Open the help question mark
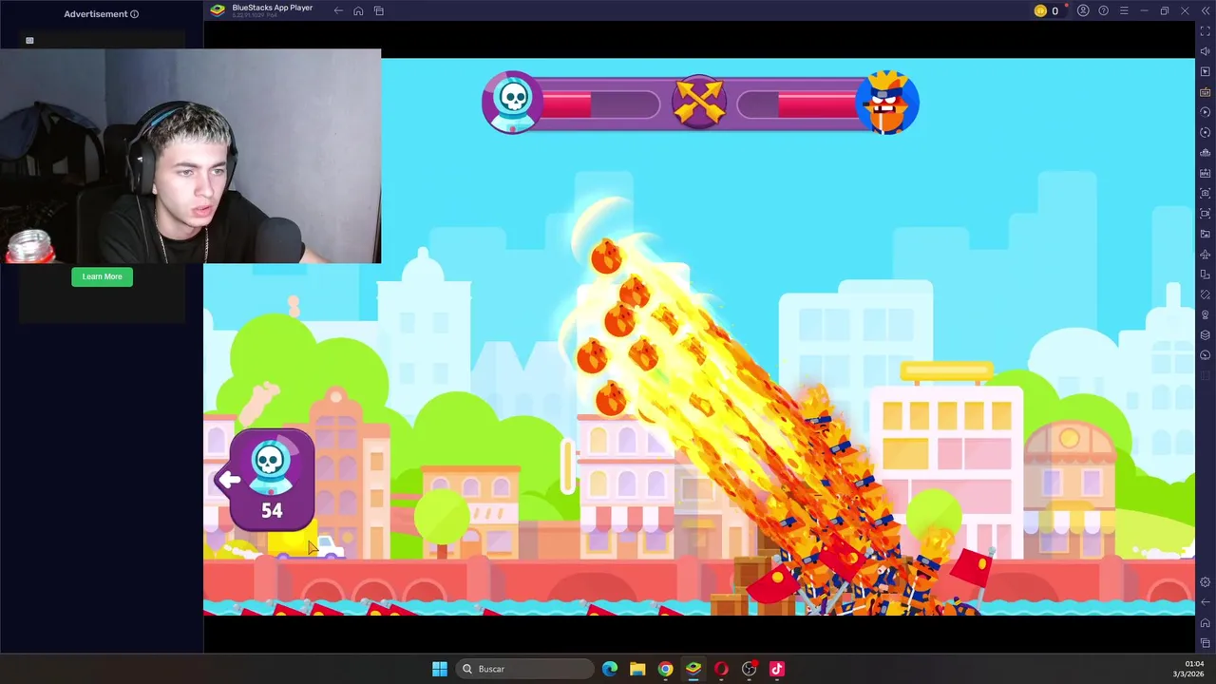Screen dimensions: 1216x684 click(1103, 10)
